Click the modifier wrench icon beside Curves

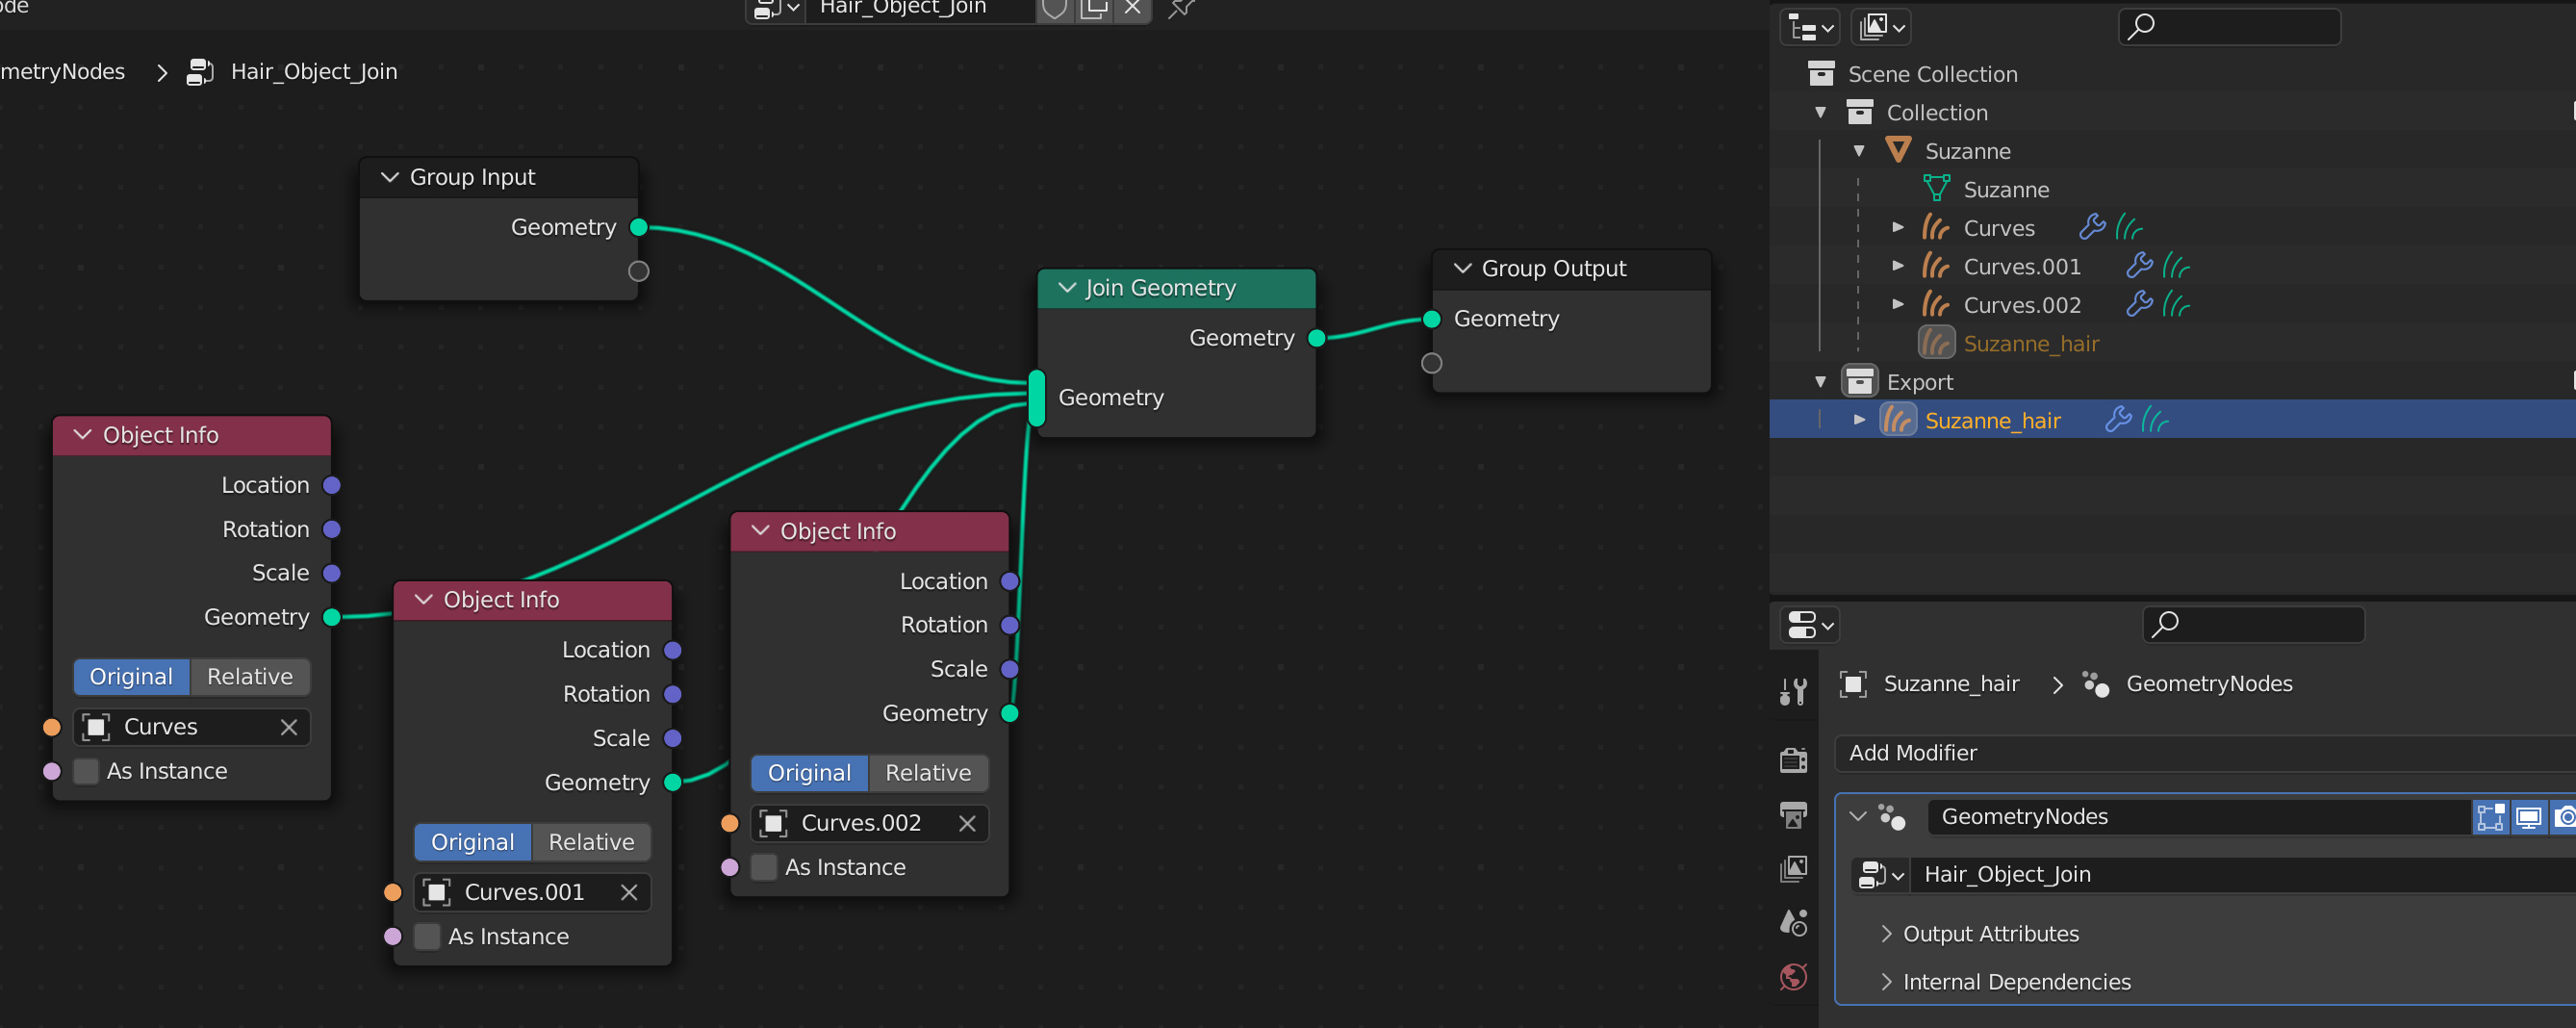(x=2092, y=228)
